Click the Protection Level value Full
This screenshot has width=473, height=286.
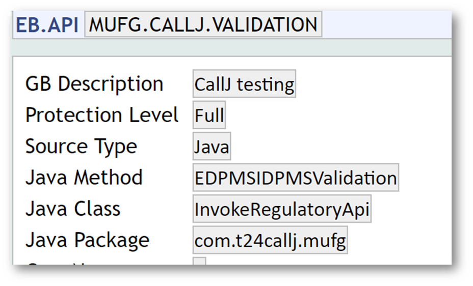coord(209,116)
